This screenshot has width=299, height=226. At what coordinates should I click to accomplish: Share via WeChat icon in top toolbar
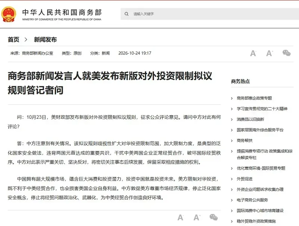coord(286,53)
